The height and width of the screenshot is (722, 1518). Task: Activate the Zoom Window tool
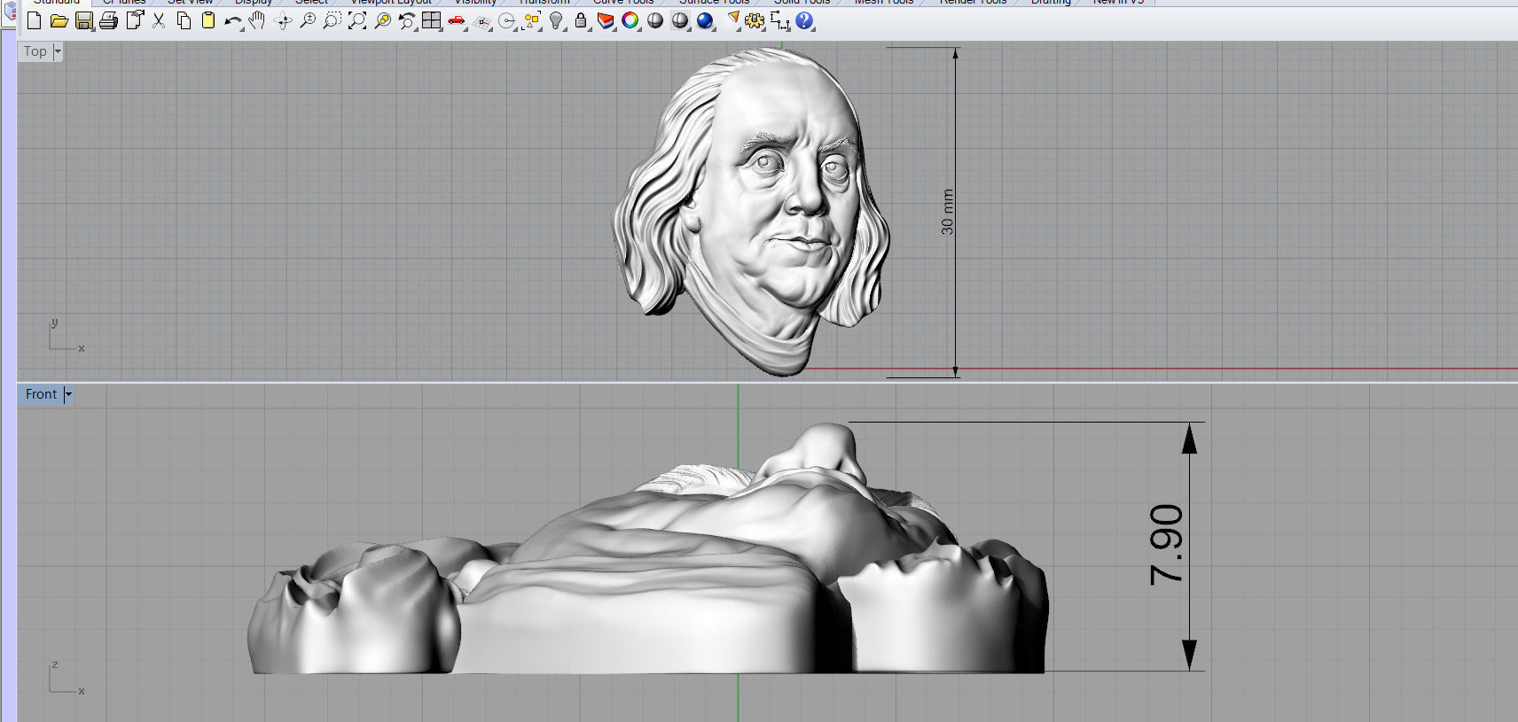pyautogui.click(x=333, y=20)
